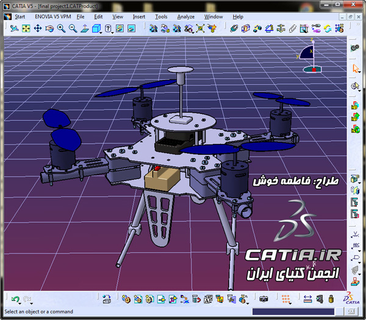Open the Insert menu
The height and width of the screenshot is (320, 366).
coord(138,17)
